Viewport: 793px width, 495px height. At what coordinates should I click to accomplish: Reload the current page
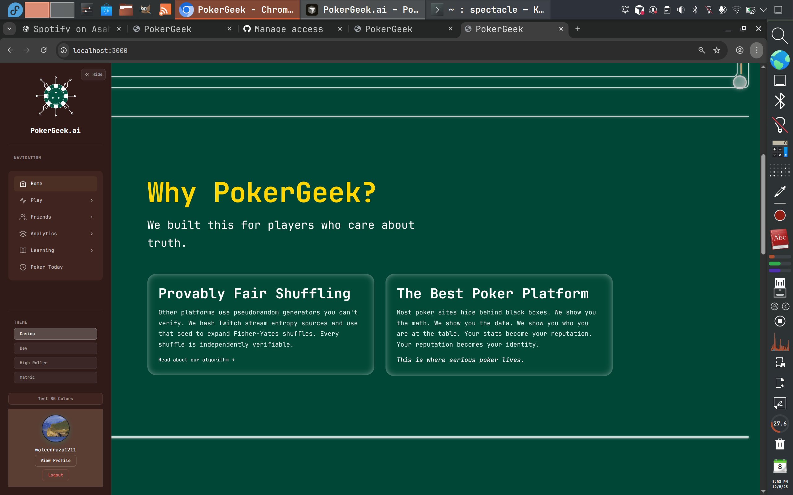(x=44, y=50)
